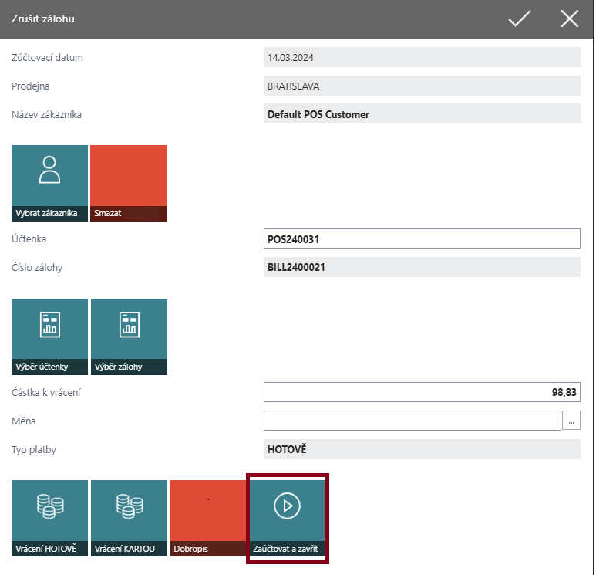Click the Název zákazníka label

[x=46, y=114]
